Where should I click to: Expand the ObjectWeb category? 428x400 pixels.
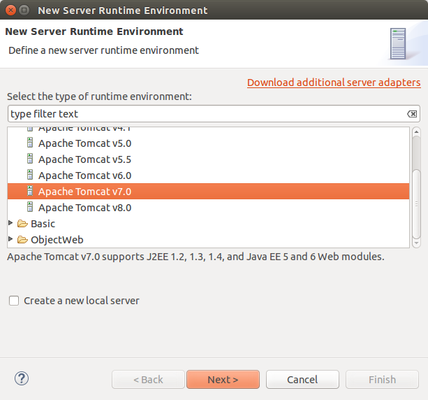(x=10, y=240)
